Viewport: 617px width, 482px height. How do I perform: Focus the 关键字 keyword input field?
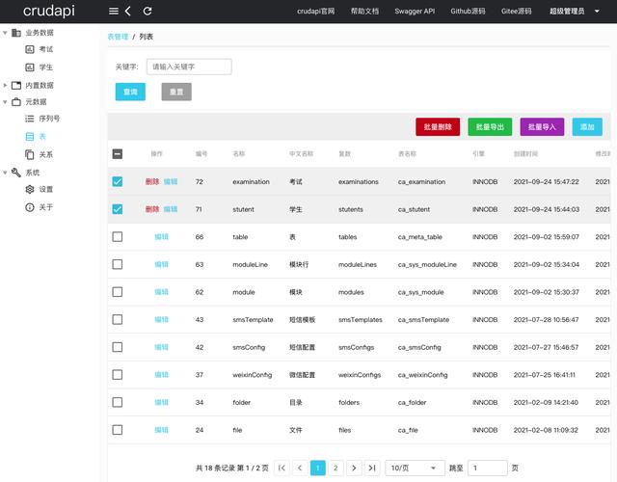[x=189, y=67]
